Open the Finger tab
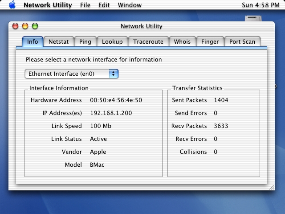The width and height of the screenshot is (285, 214). pos(210,41)
